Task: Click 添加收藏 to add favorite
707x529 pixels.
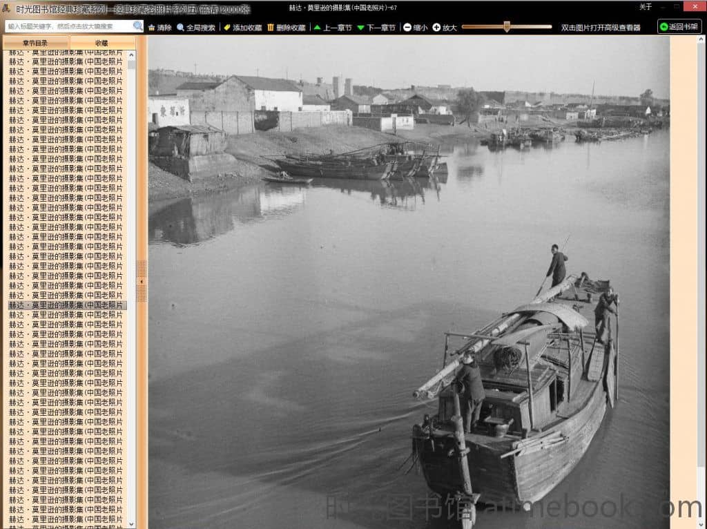Action: click(242, 28)
